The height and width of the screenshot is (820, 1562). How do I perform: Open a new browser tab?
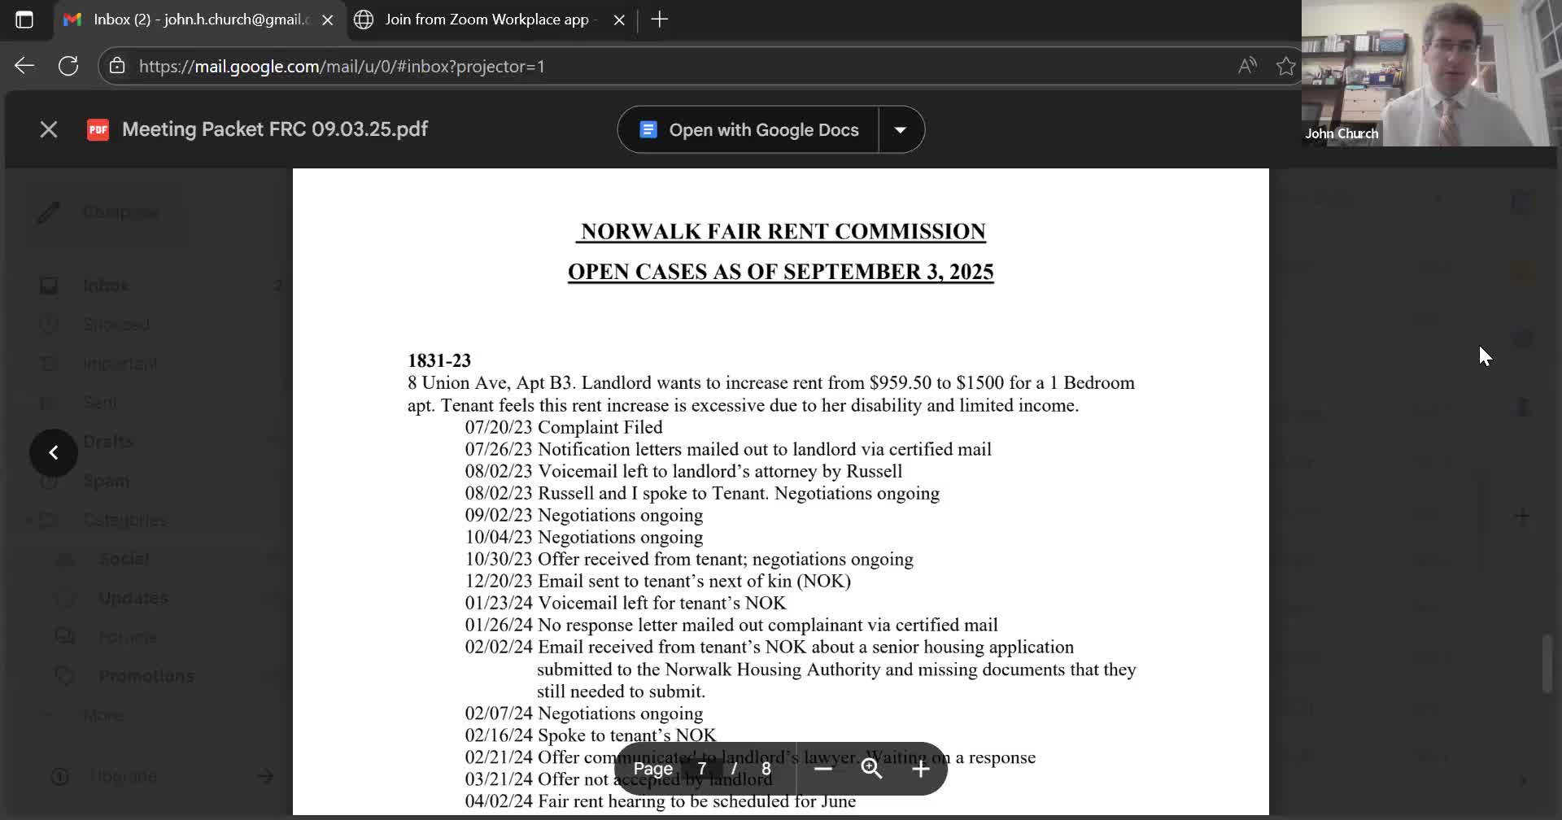coord(660,20)
